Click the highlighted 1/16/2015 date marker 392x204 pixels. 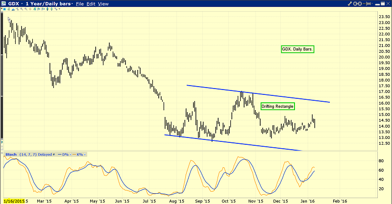click(x=13, y=201)
